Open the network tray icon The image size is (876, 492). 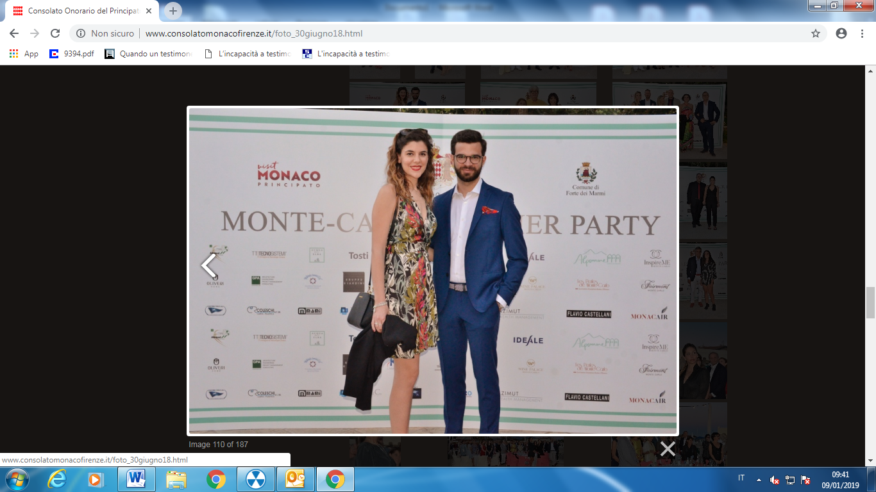tap(790, 479)
